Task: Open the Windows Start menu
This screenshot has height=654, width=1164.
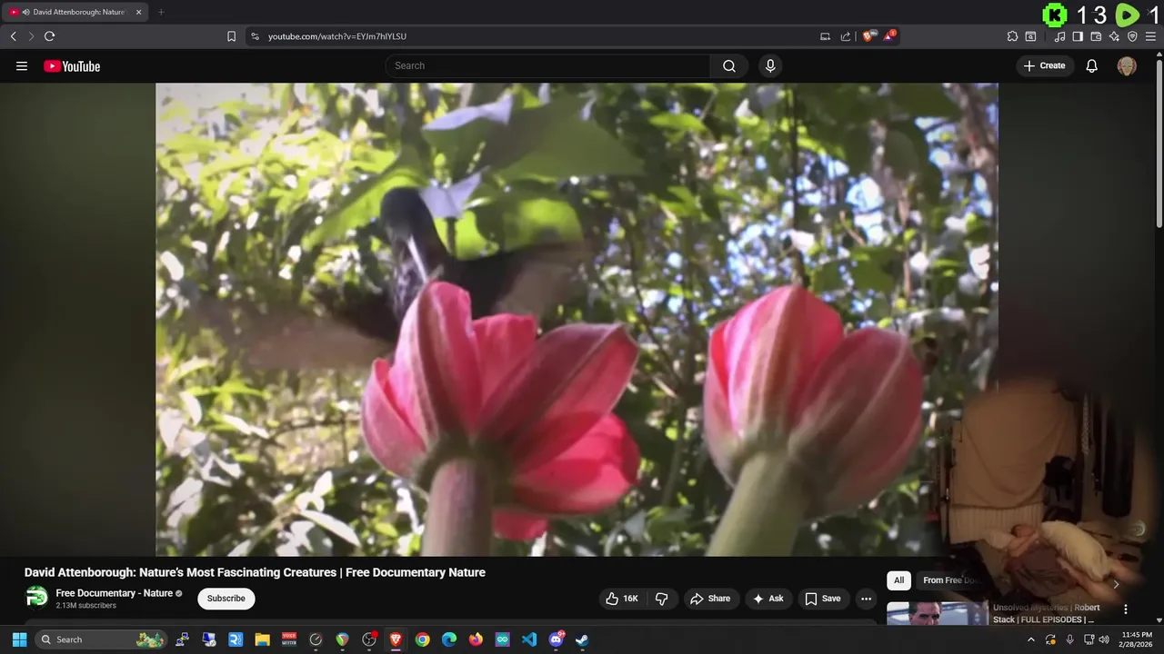Action: tap(19, 639)
